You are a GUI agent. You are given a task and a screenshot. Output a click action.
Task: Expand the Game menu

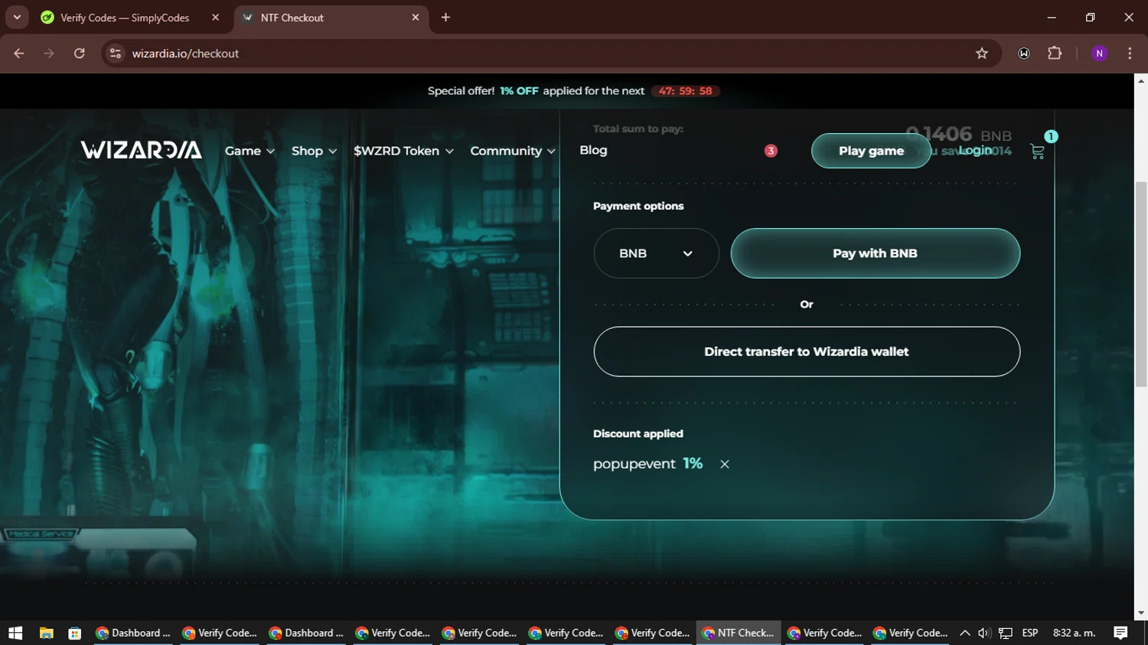(x=249, y=151)
